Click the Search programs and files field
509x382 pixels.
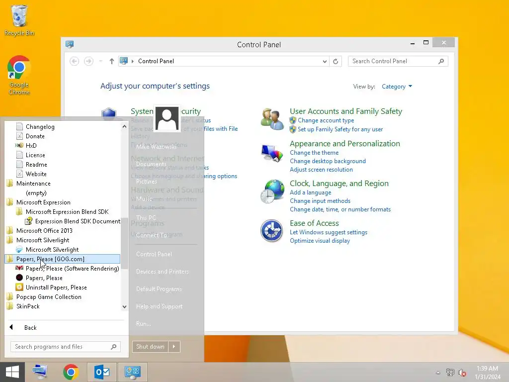pos(66,347)
